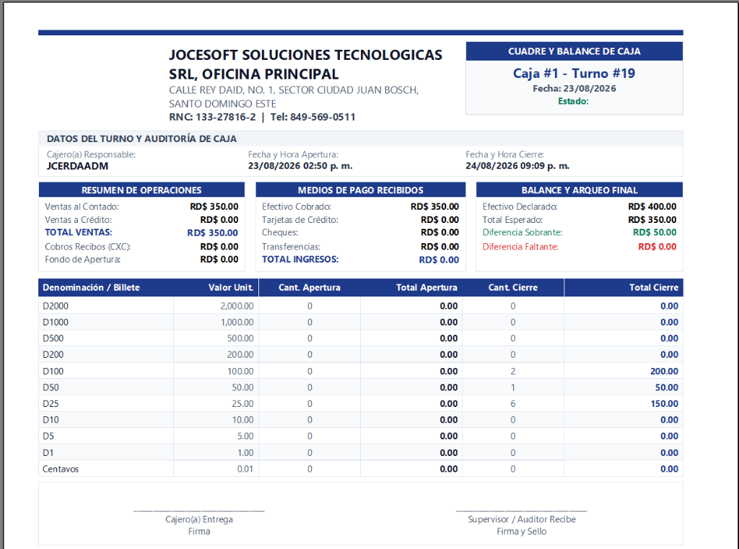
Task: Select the closing time 24/08/2026 09:09 p. m.
Action: click(517, 166)
